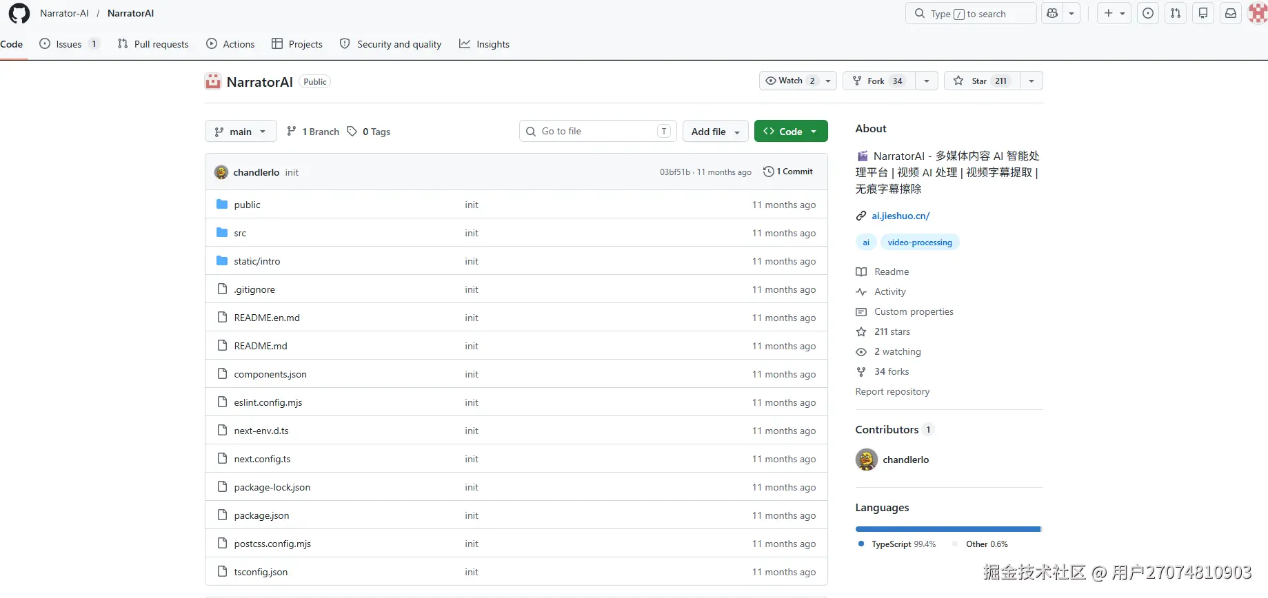Image resolution: width=1268 pixels, height=598 pixels.
Task: Open the Narrator-AI organization breadcrumb
Action: 64,13
